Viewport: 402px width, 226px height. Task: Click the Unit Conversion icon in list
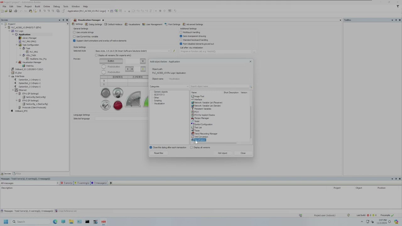point(193,137)
